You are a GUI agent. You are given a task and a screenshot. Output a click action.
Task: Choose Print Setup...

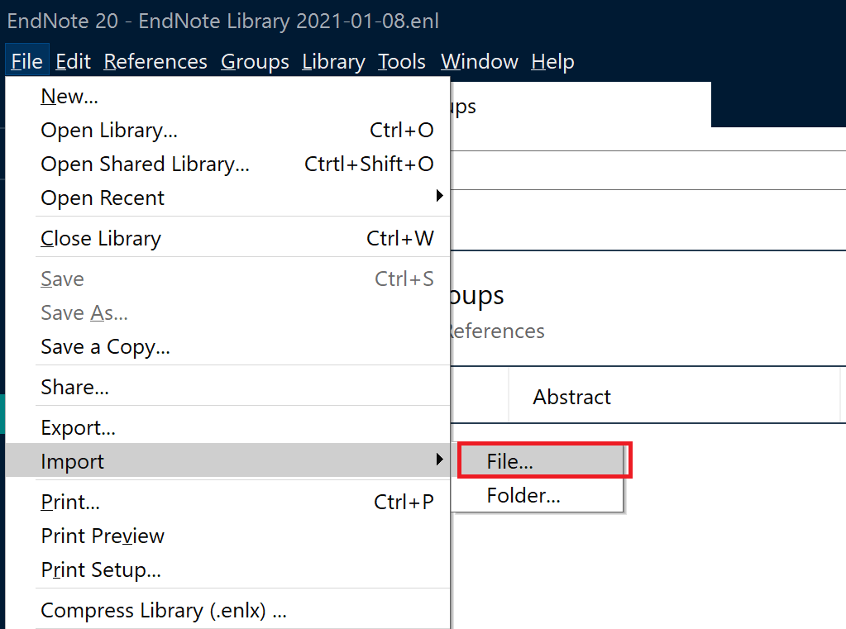227,569
